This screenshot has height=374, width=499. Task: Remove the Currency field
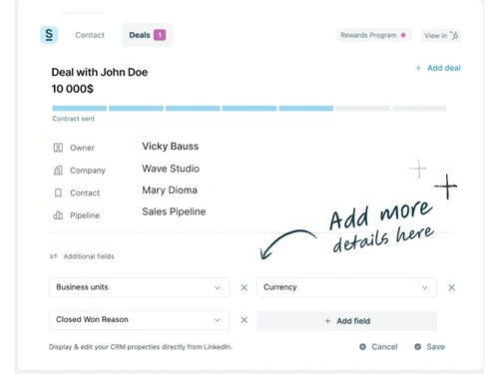tap(451, 287)
